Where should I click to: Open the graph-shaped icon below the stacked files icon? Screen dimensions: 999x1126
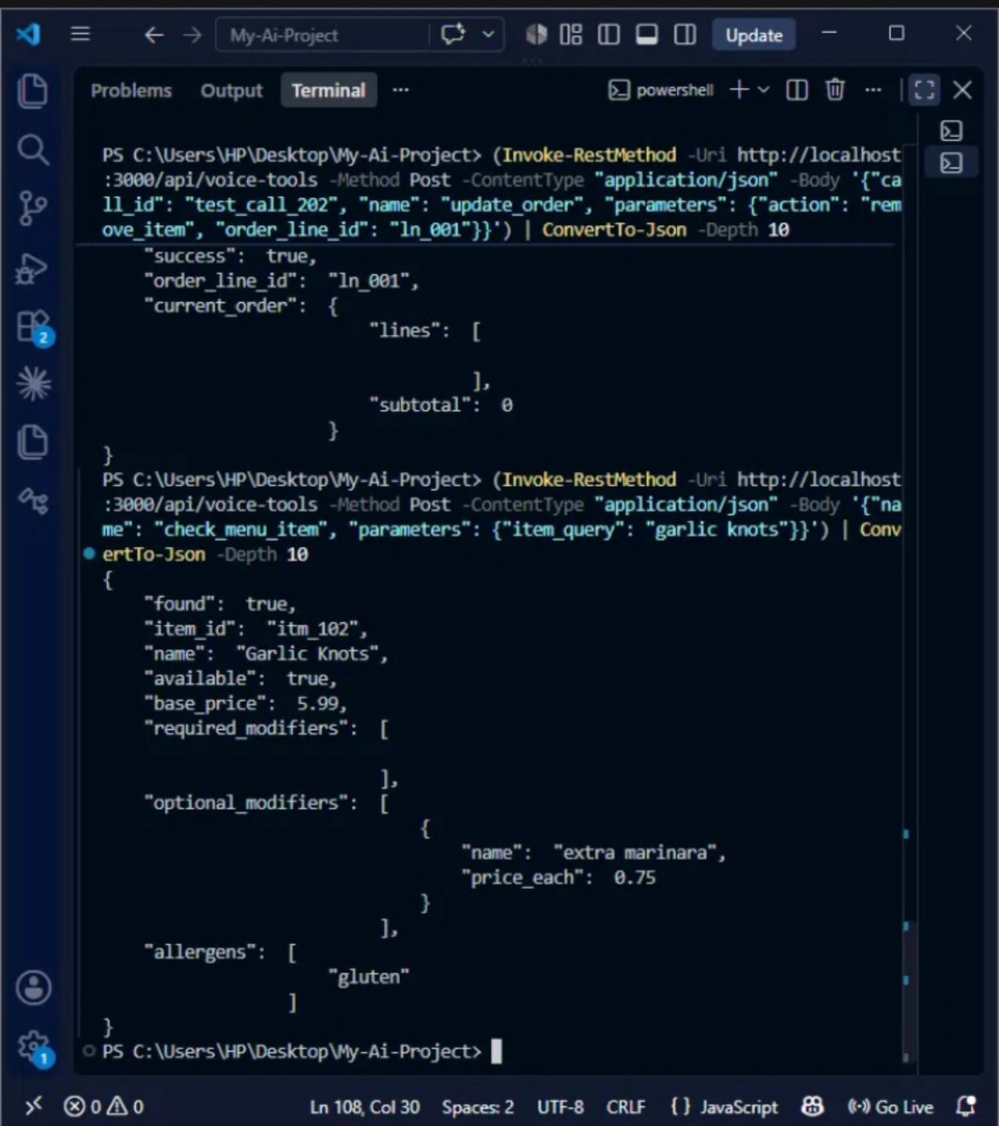point(33,500)
